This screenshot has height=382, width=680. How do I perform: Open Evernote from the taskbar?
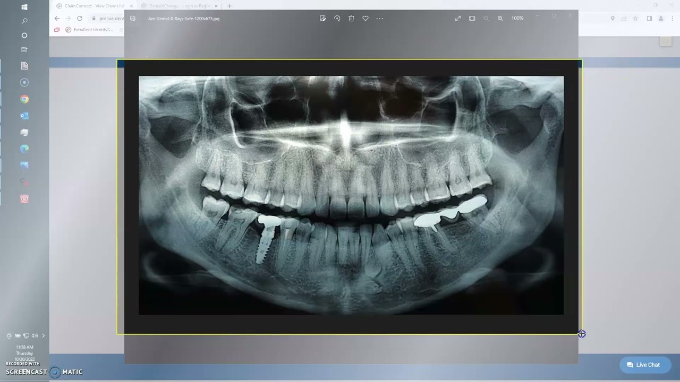tap(24, 132)
